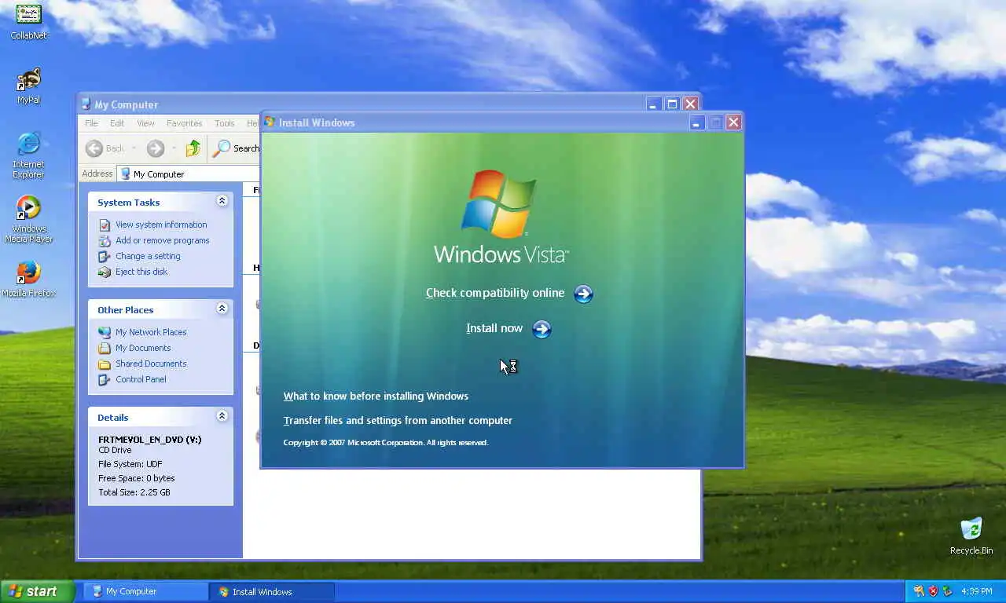The width and height of the screenshot is (1006, 603).
Task: Open the File menu in My Computer
Action: (x=91, y=123)
